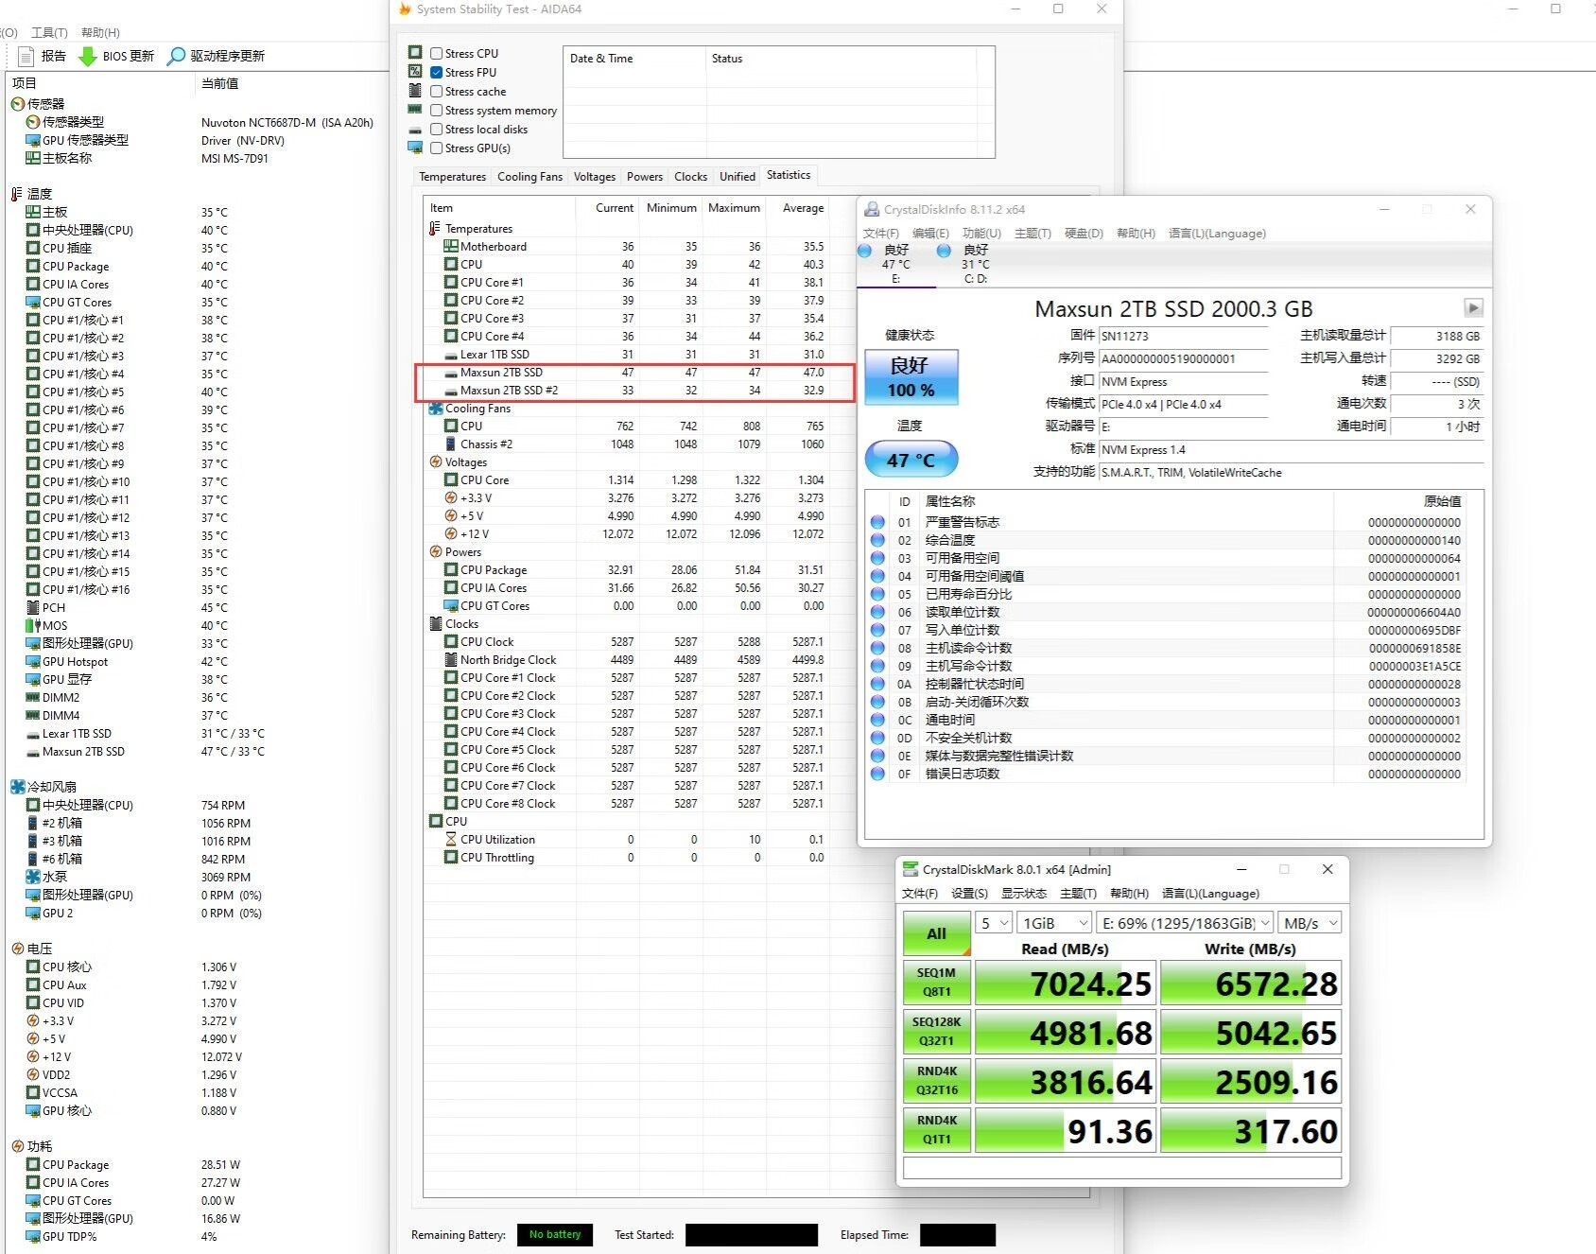
Task: Switch to the Voltages tab
Action: 594,177
